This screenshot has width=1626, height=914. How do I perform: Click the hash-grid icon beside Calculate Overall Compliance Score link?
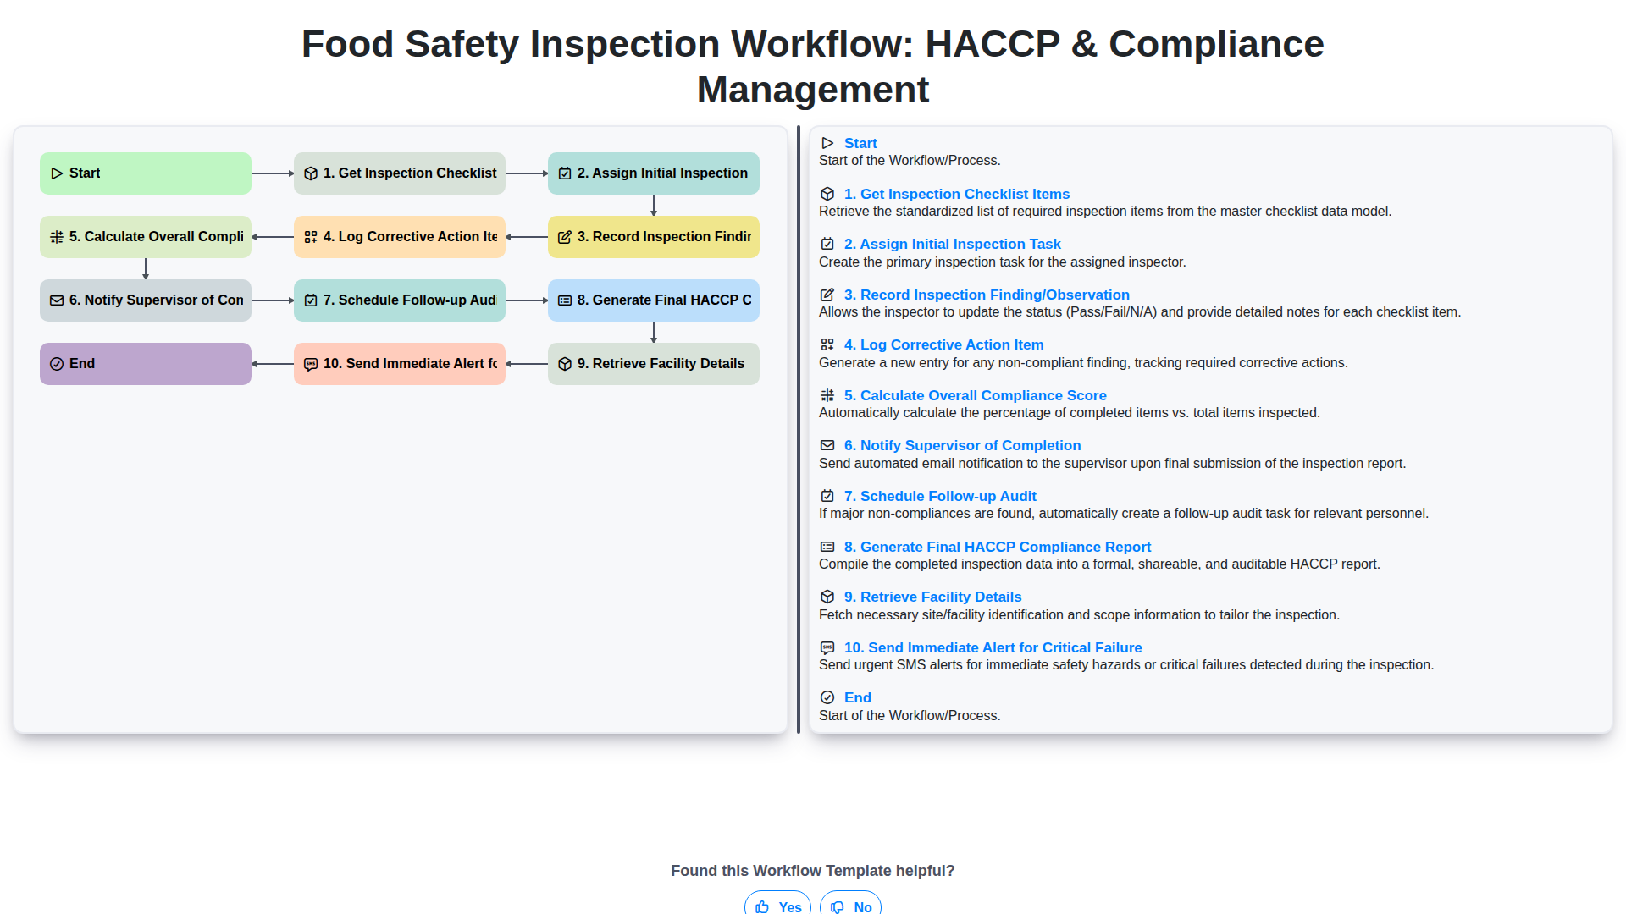tap(827, 395)
